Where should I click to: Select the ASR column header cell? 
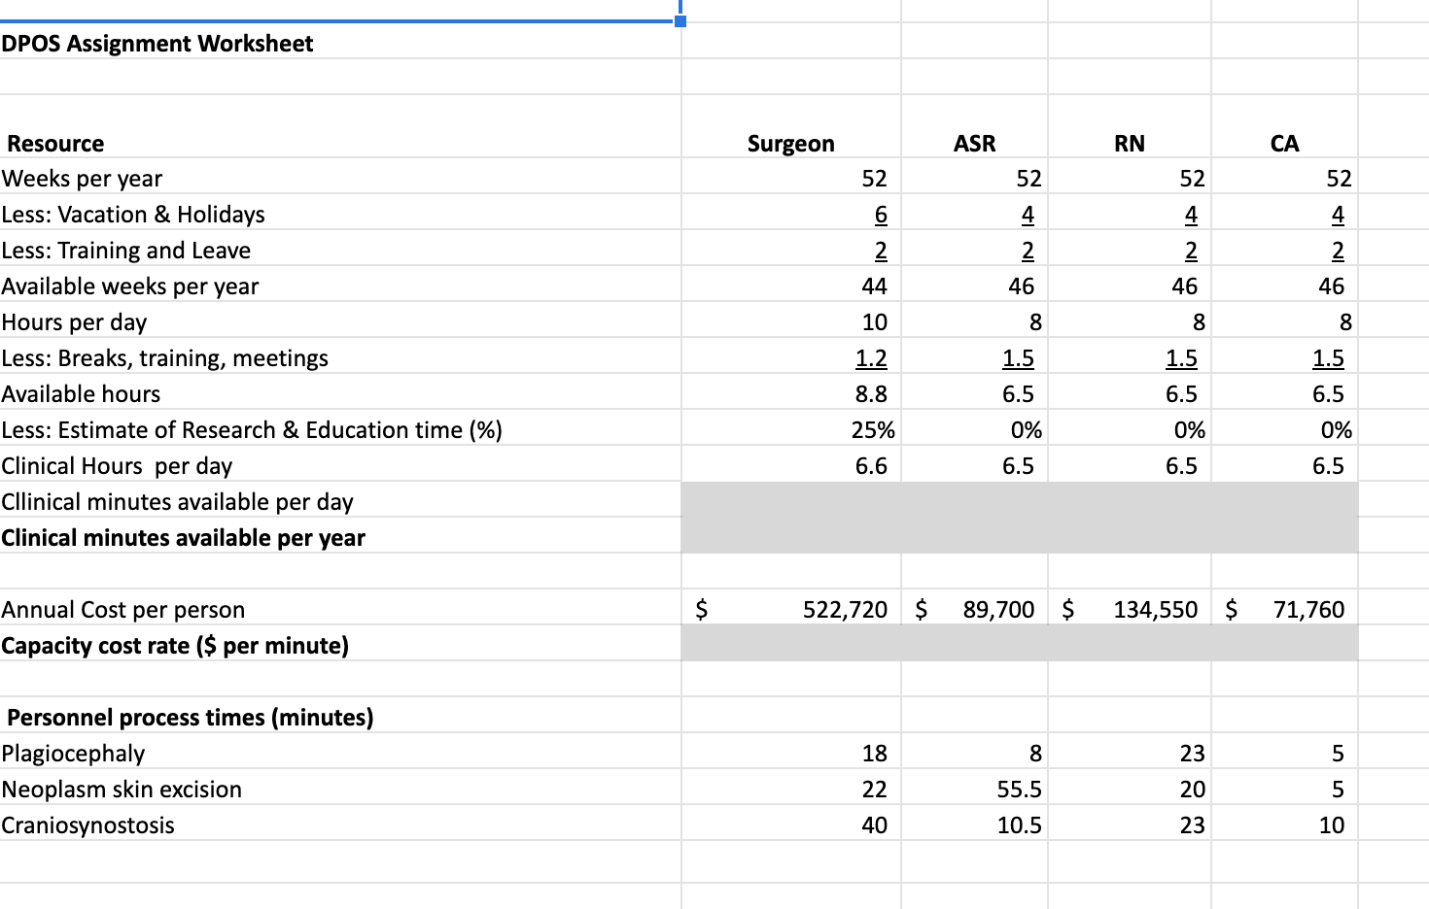[973, 143]
